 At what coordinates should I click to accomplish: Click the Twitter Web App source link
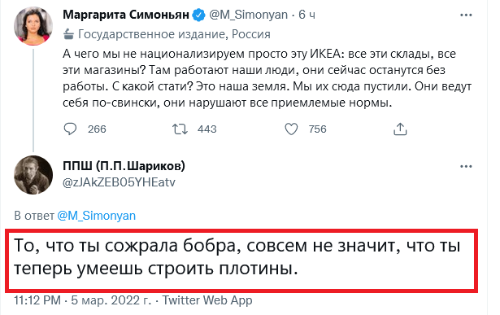point(207,300)
